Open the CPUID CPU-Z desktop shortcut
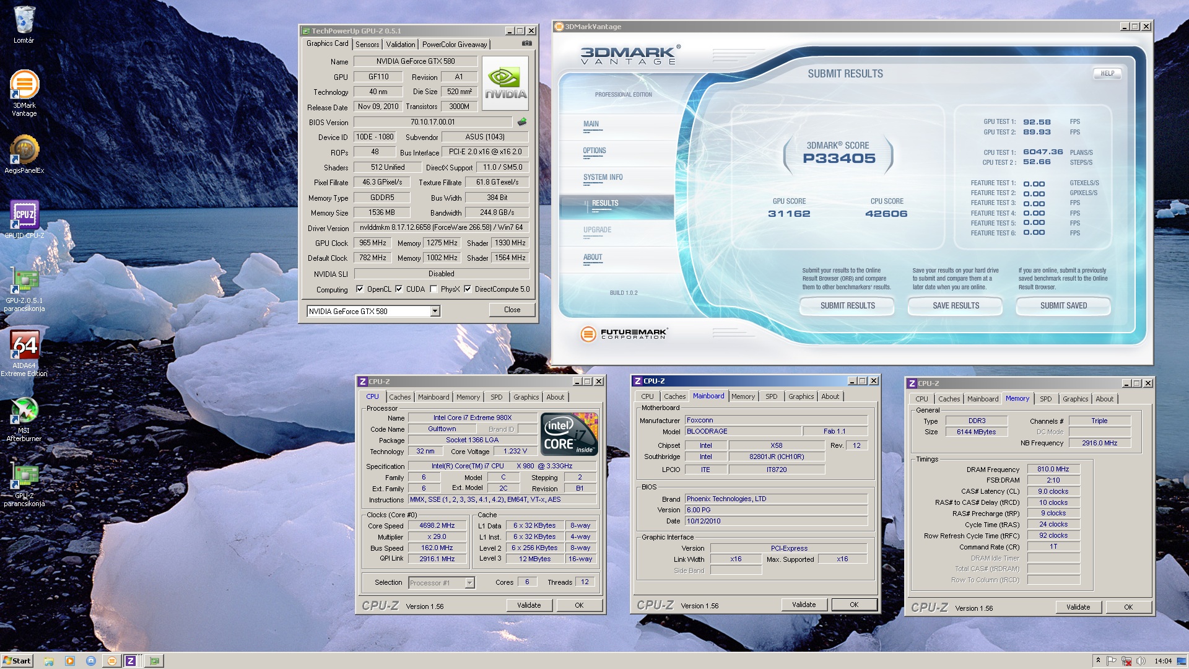The height and width of the screenshot is (669, 1189). [24, 220]
